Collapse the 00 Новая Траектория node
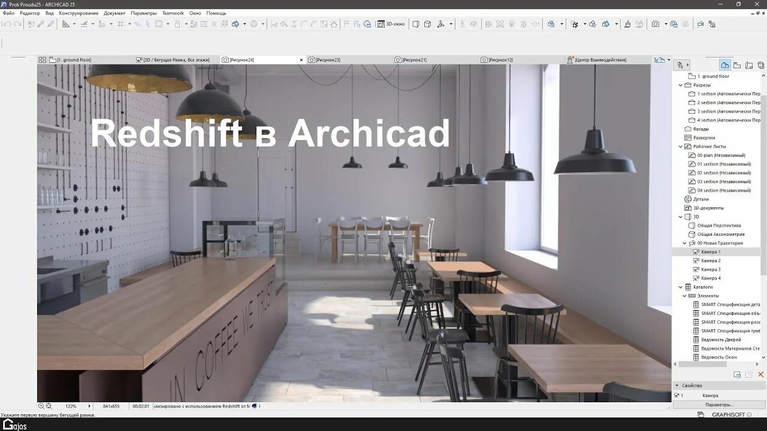 [684, 243]
